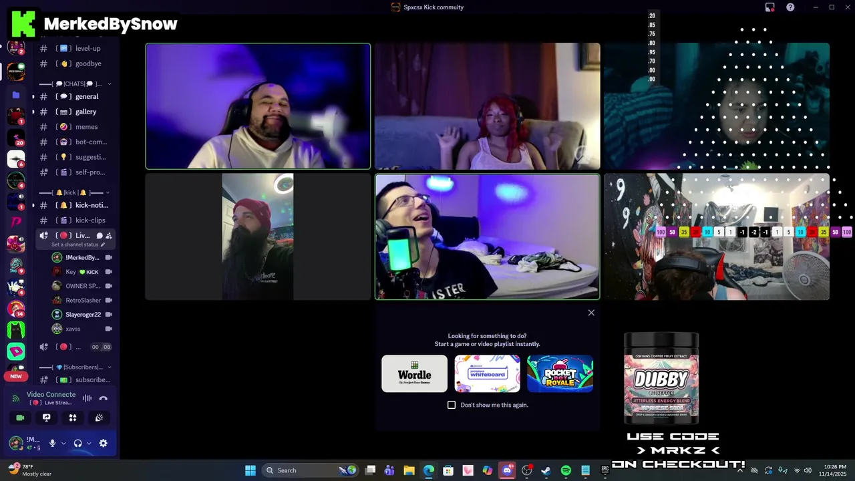This screenshot has width=855, height=481.
Task: Share your screen button
Action: 46,418
